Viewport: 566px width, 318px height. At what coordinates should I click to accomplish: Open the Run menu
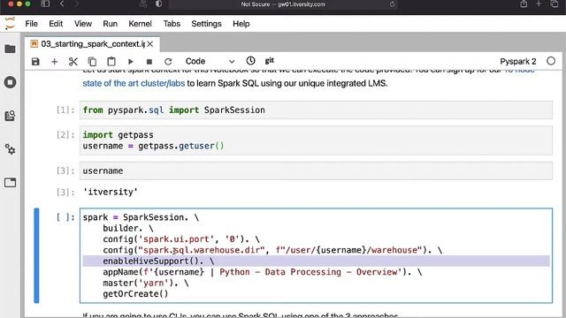(x=110, y=24)
